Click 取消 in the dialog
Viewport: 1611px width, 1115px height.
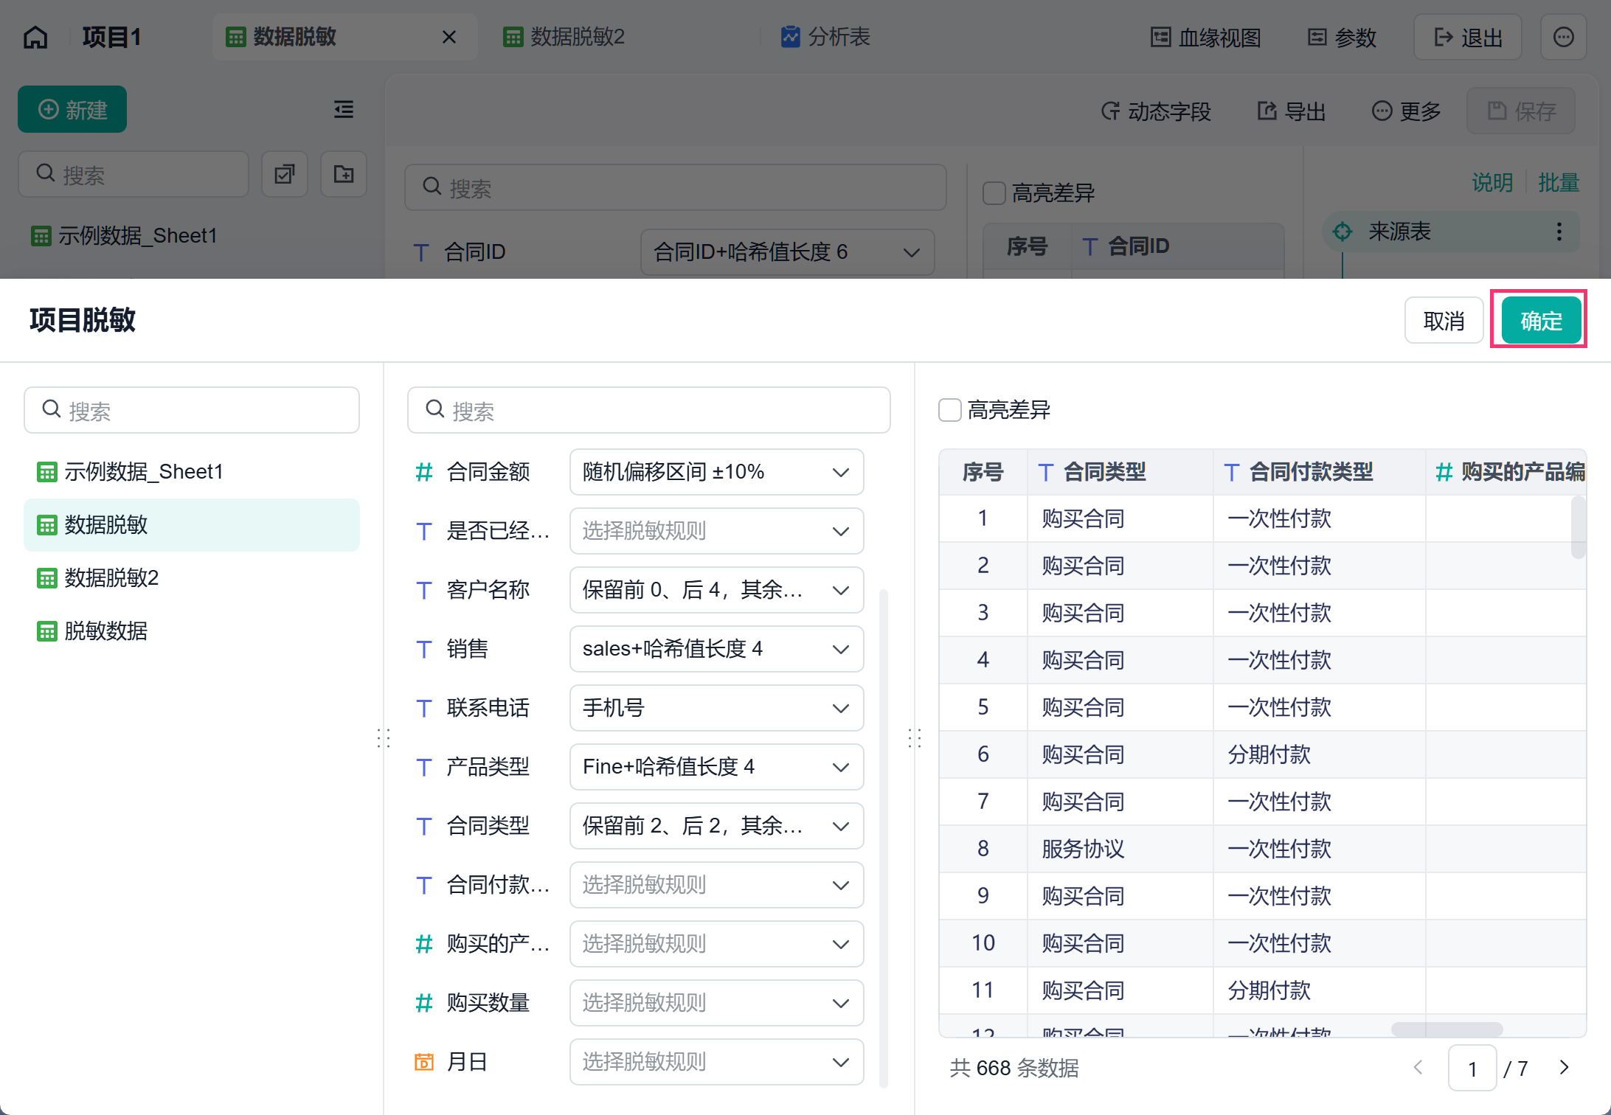(x=1444, y=321)
